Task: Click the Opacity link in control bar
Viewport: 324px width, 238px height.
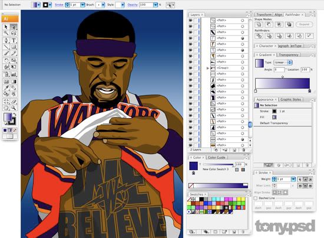Action: point(133,5)
